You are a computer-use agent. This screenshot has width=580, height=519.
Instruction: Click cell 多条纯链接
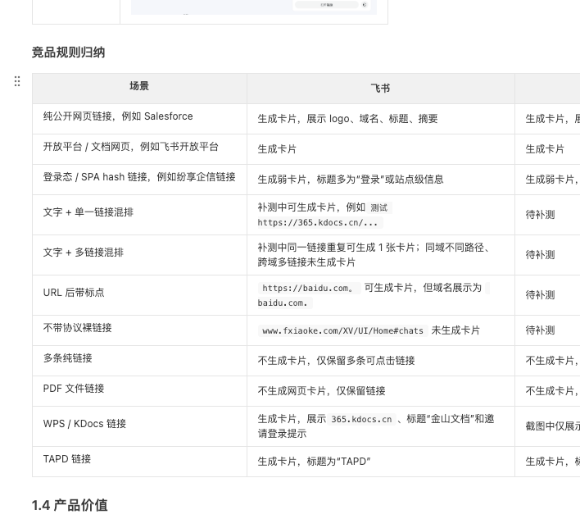(139, 361)
